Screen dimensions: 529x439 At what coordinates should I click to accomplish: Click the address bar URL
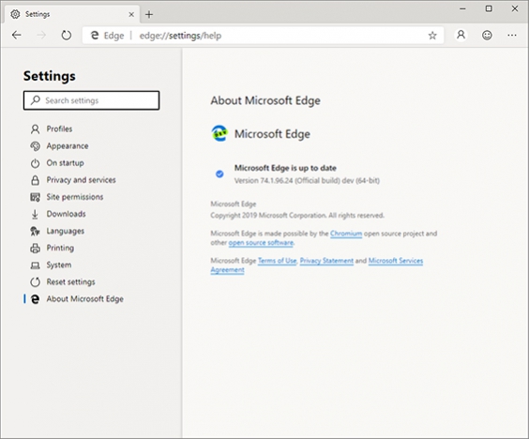coord(180,36)
